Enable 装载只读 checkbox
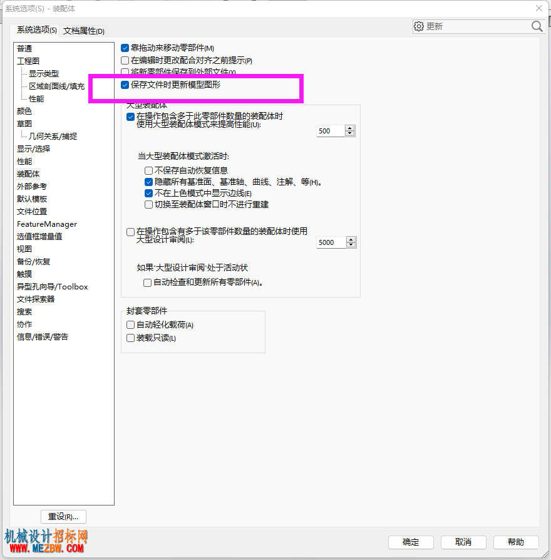This screenshot has height=560, width=551. [130, 338]
